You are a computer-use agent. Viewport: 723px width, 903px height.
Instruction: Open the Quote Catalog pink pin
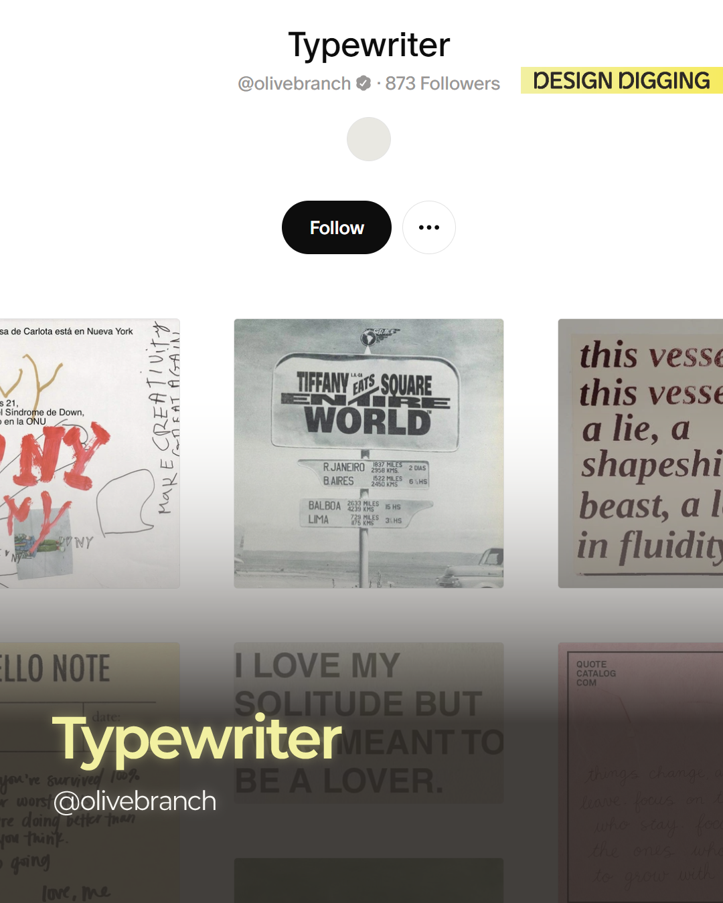pyautogui.click(x=641, y=773)
